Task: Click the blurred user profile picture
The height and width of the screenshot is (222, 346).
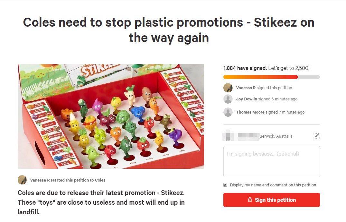Action: pyautogui.click(x=228, y=135)
